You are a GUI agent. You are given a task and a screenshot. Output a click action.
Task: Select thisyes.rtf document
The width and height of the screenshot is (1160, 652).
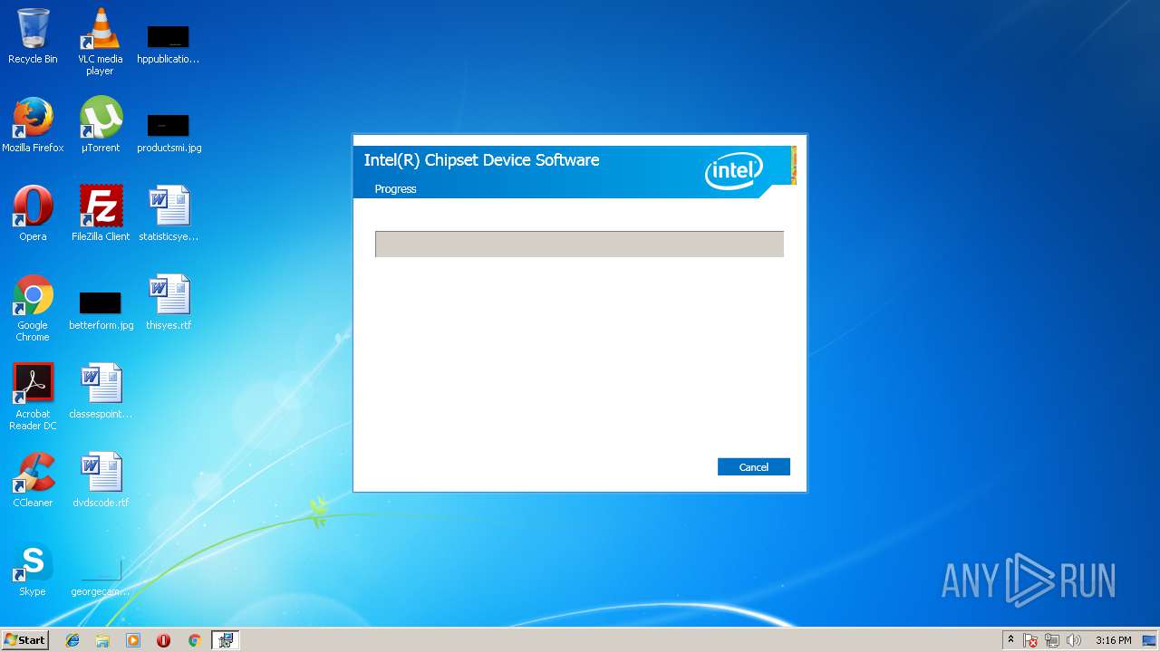[169, 302]
